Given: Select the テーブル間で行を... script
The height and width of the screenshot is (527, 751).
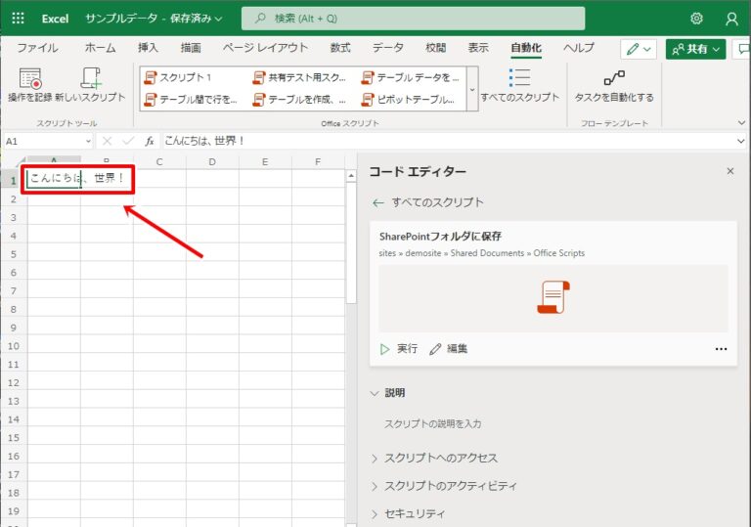Looking at the screenshot, I should tap(191, 99).
